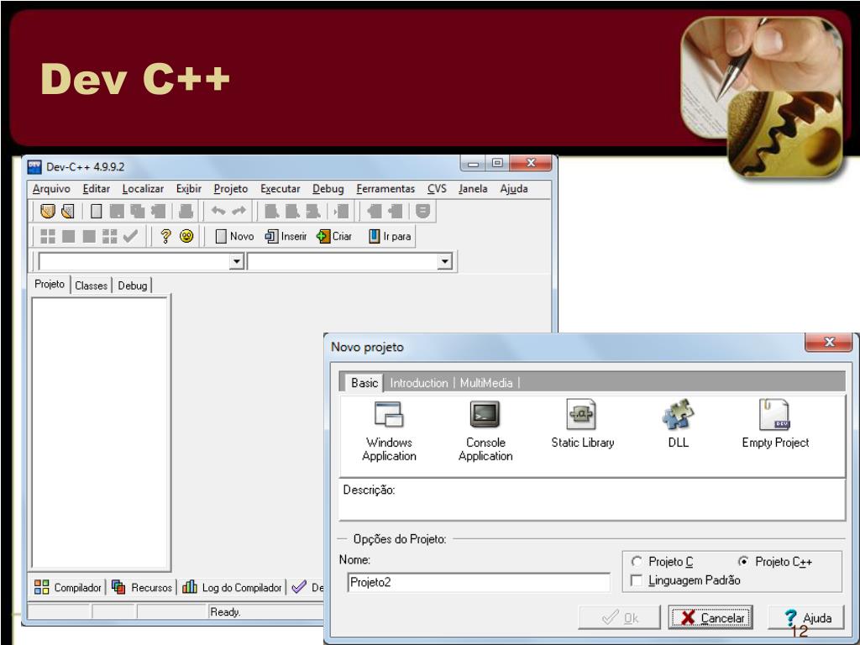Click the Inserir toolbar button
This screenshot has height=645, width=860.
(x=286, y=236)
